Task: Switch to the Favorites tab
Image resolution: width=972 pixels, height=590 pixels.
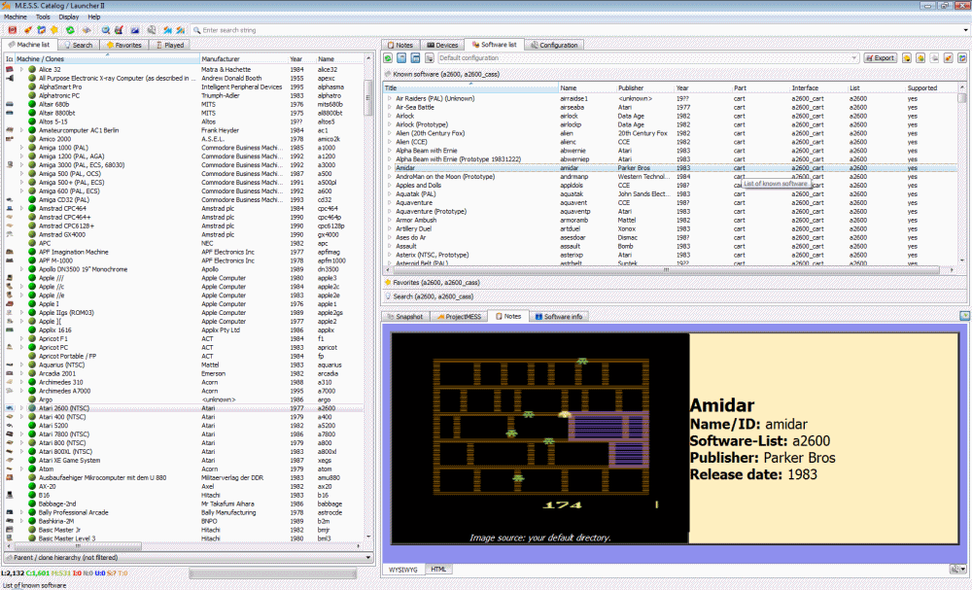Action: pos(123,45)
